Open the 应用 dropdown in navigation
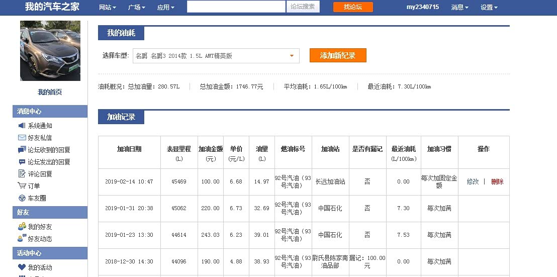The width and height of the screenshot is (557, 277). point(165,7)
